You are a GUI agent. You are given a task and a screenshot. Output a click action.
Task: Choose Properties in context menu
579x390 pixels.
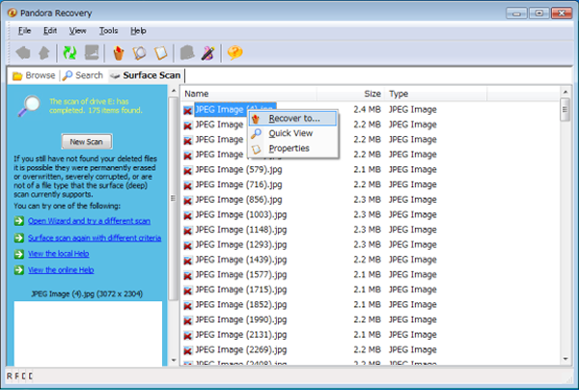point(292,149)
